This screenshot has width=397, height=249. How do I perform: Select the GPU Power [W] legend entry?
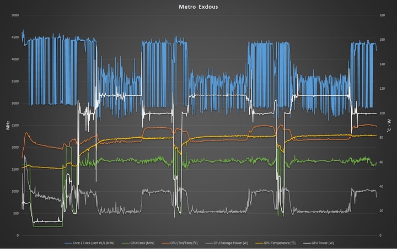319,243
